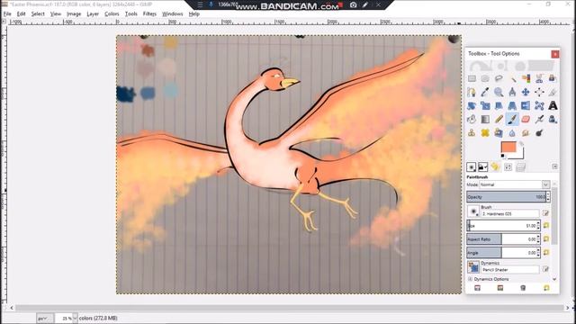The height and width of the screenshot is (324, 576).
Task: Open the foreground orange color swatch
Action: [x=508, y=147]
